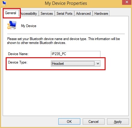
Task: Go to the Advanced tab
Action: [83, 14]
